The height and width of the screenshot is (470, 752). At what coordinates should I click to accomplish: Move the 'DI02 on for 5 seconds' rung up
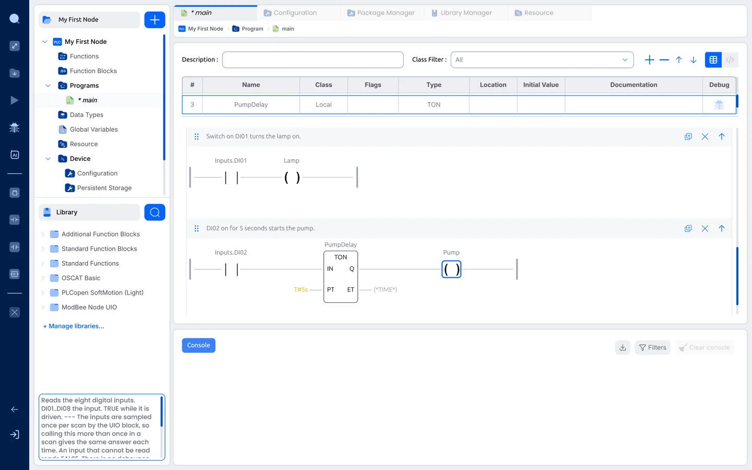point(722,228)
